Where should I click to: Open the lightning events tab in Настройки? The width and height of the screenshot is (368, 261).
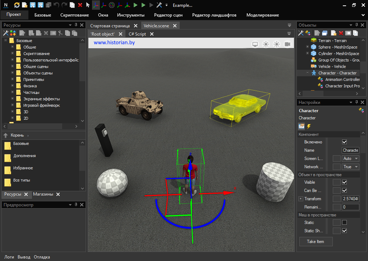coord(308,126)
